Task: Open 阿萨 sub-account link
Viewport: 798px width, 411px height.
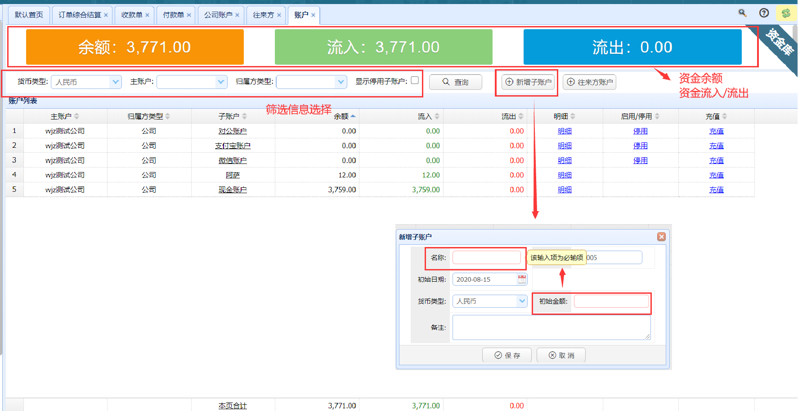Action: 233,175
